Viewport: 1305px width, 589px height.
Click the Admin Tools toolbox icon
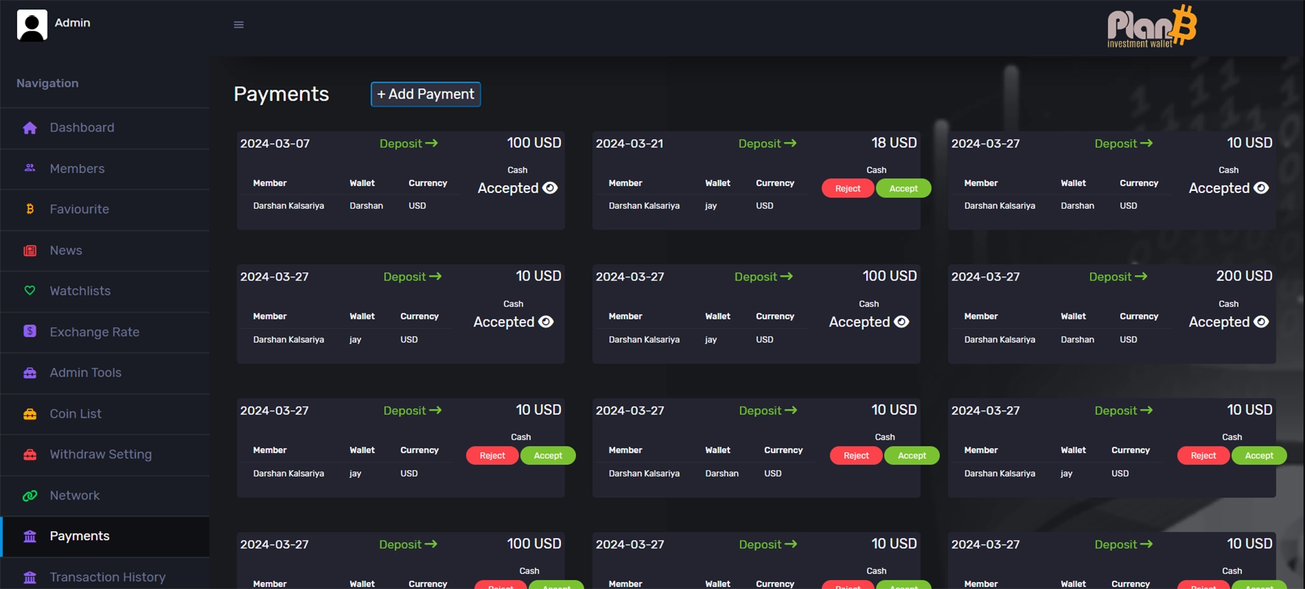click(30, 373)
